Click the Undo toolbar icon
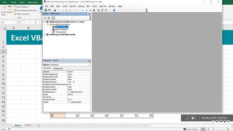Screen dimensions: 233x131 click(75, 10)
